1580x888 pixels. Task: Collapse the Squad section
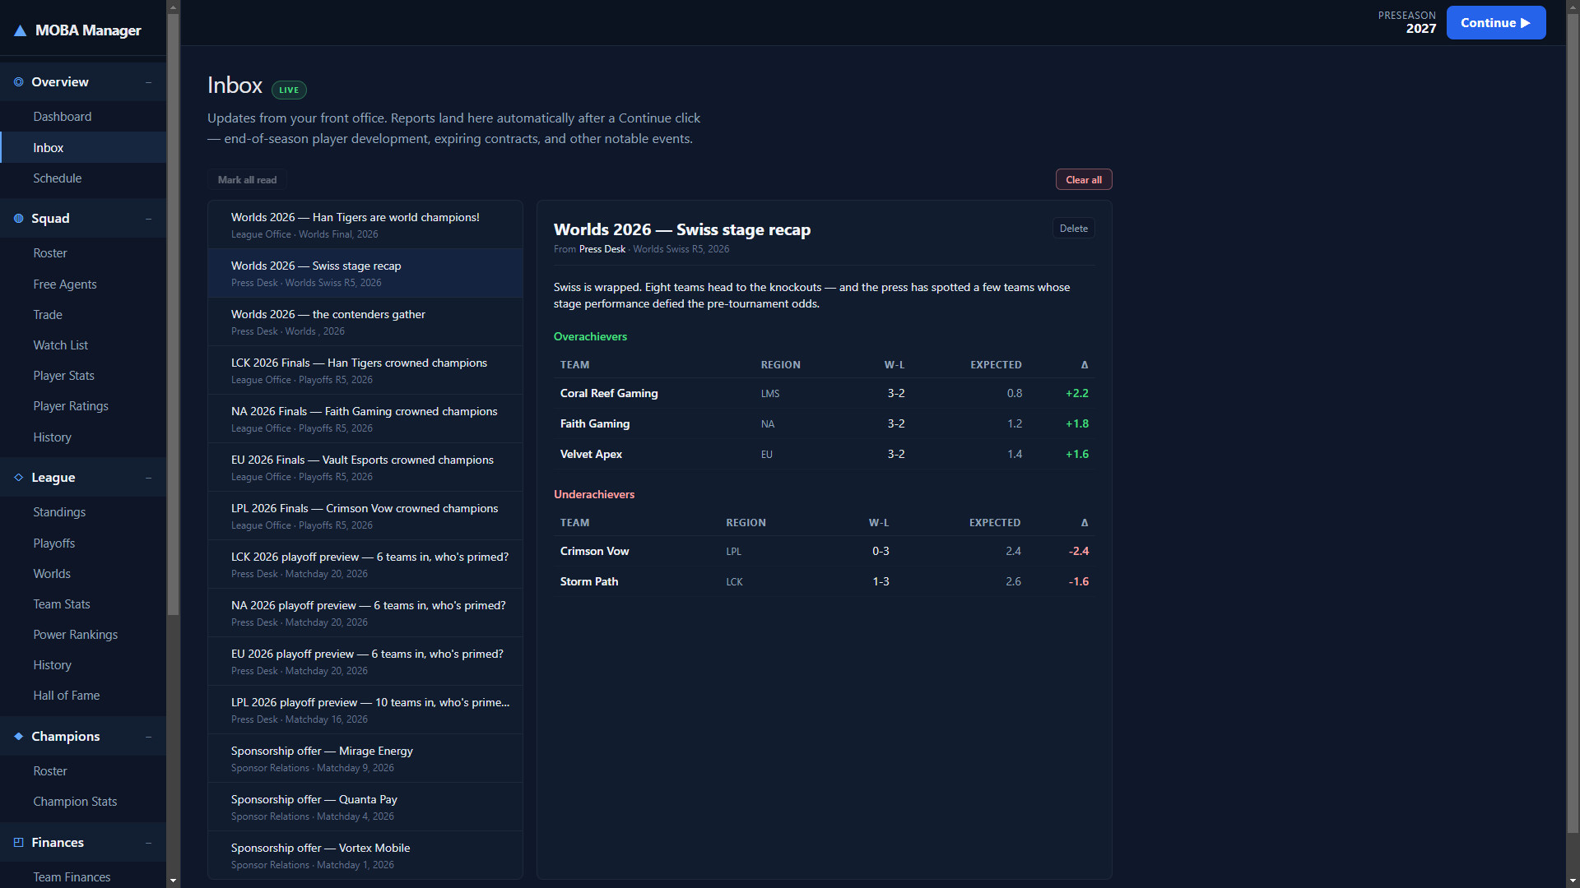pos(148,219)
